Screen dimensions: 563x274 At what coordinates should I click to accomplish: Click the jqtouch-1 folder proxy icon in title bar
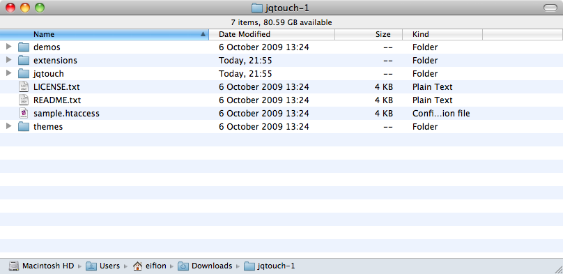[x=256, y=8]
